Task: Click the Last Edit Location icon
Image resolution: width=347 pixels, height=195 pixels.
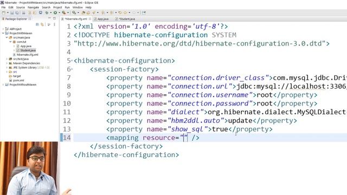Action: 120,12
